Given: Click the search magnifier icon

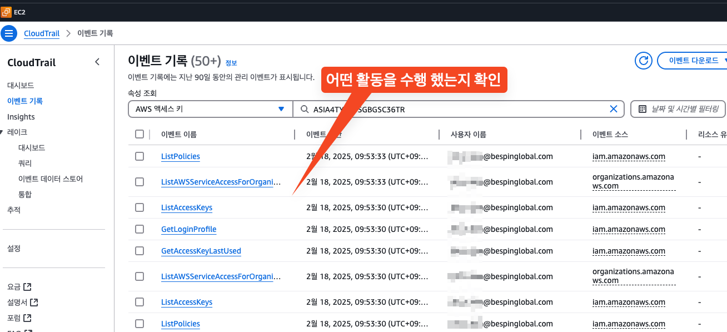Looking at the screenshot, I should (305, 109).
